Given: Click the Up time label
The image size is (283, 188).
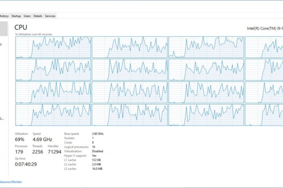Looking at the screenshot, I should coord(20,159).
